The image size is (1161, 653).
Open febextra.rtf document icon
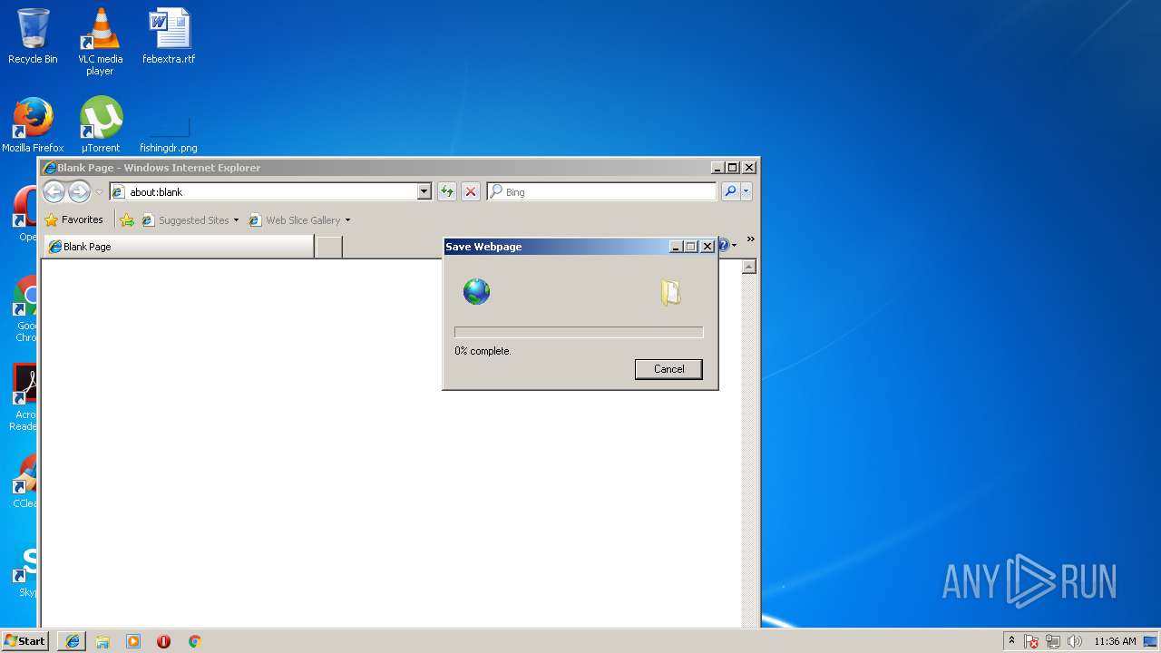point(169,36)
